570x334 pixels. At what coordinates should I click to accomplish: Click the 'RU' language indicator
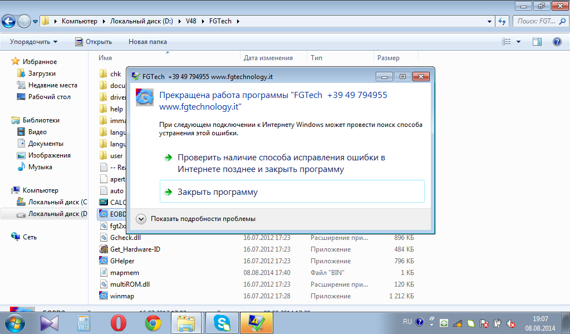(x=407, y=322)
